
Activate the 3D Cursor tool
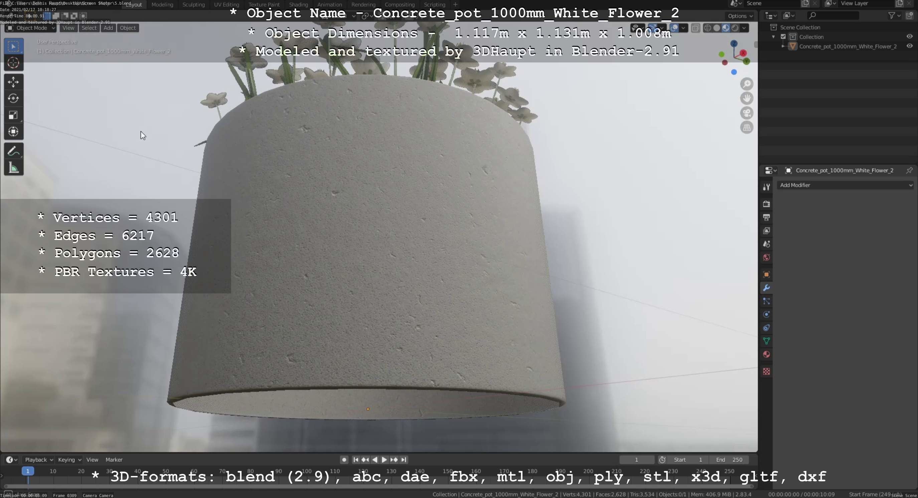14,63
